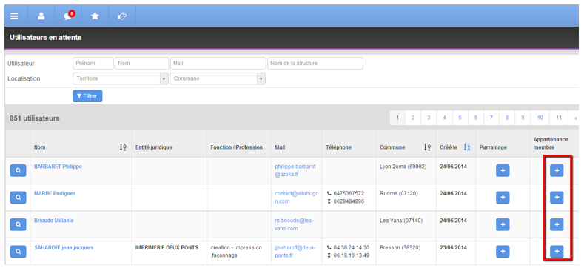This screenshot has height=268, width=584.
Task: Select phone number 0475367572
Action: point(349,193)
